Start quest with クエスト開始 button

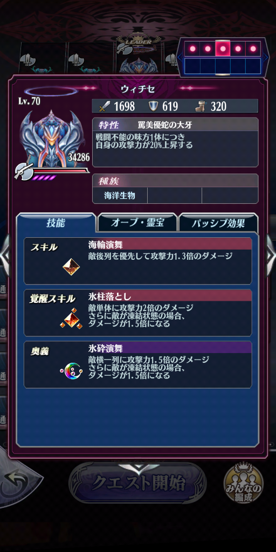(x=137, y=484)
